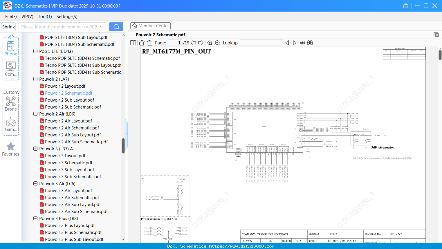The height and width of the screenshot is (249, 442).
Task: Close the document tab panel icon
Action: click(x=436, y=35)
